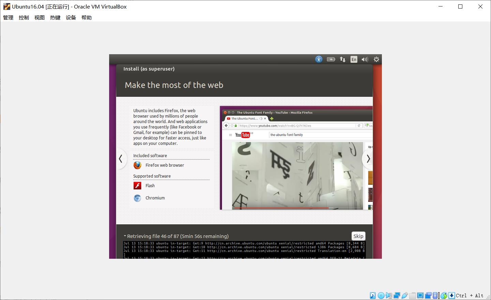Viewport: 491px width, 300px height.
Task: Open the 管理 menu
Action: click(x=8, y=17)
